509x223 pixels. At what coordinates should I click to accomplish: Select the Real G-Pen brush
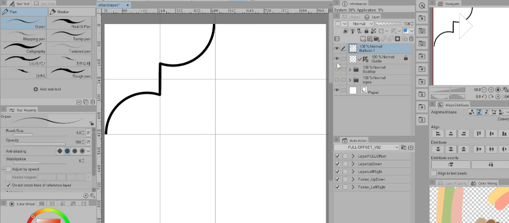pos(70,22)
